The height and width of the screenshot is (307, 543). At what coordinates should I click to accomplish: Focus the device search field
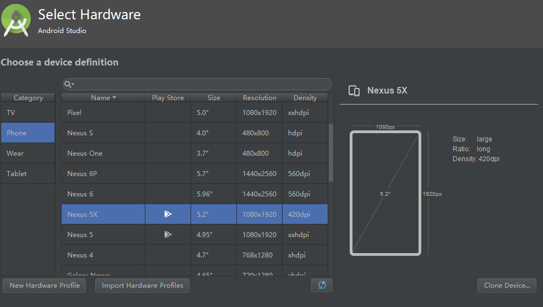point(197,84)
